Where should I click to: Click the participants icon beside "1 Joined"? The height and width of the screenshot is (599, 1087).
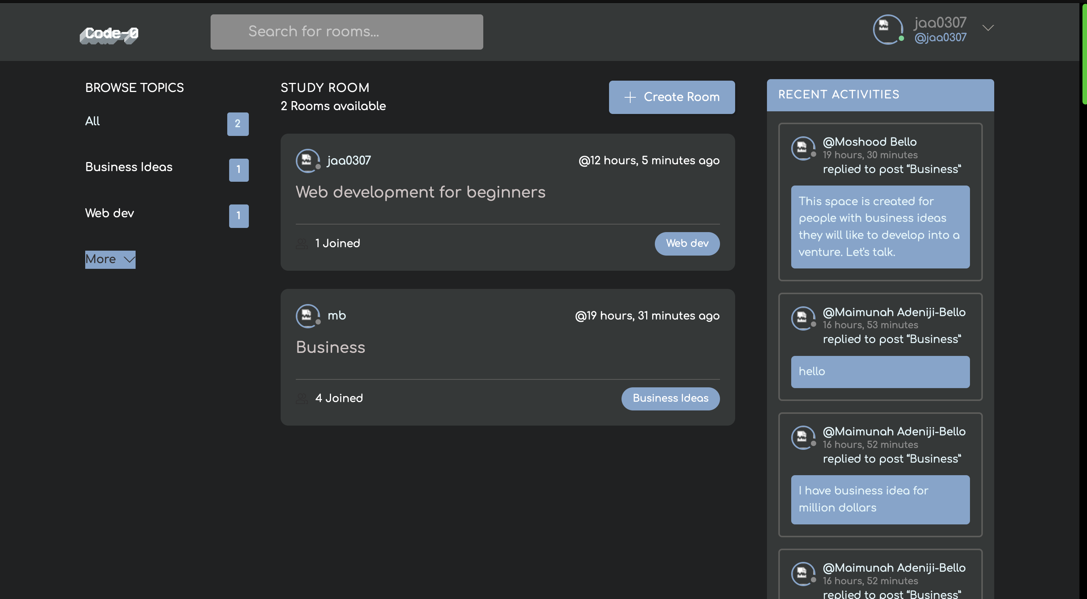pyautogui.click(x=302, y=243)
